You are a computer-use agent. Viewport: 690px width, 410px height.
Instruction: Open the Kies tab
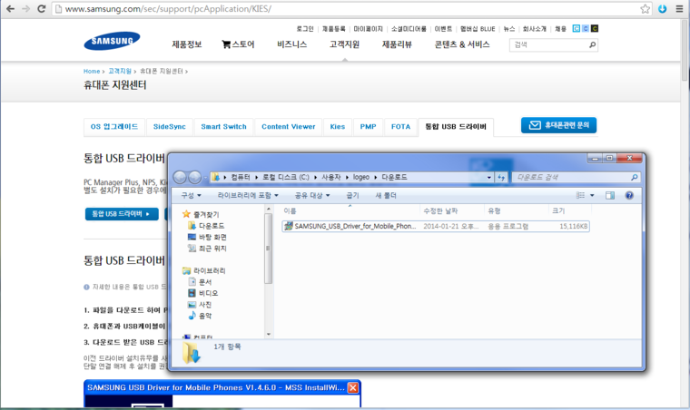[338, 127]
